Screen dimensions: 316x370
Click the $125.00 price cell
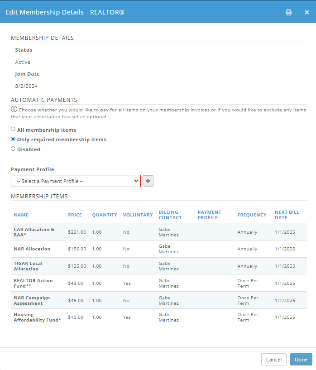[x=77, y=266]
